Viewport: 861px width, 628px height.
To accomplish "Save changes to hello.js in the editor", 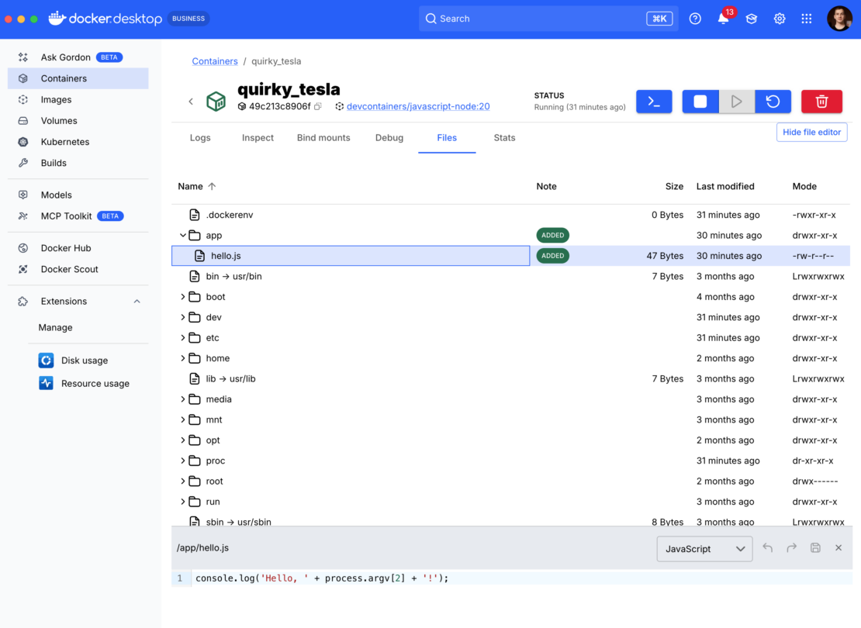I will pyautogui.click(x=815, y=547).
